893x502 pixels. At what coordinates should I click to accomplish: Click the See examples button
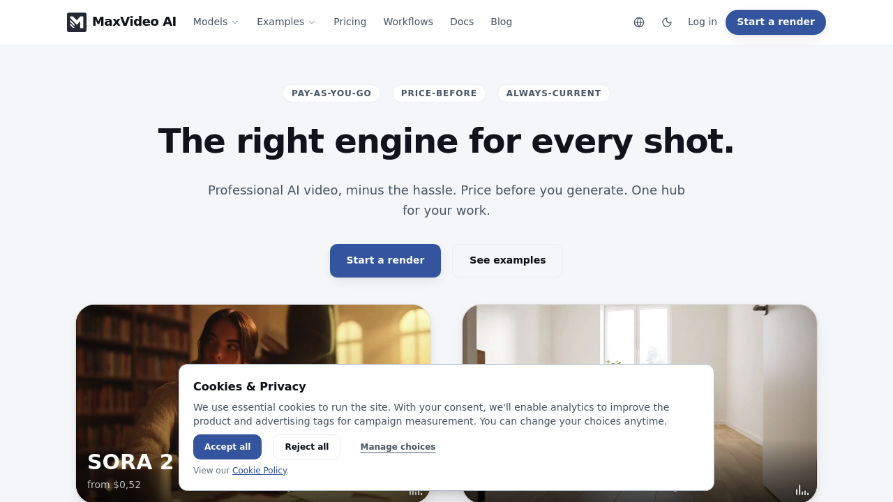click(507, 261)
